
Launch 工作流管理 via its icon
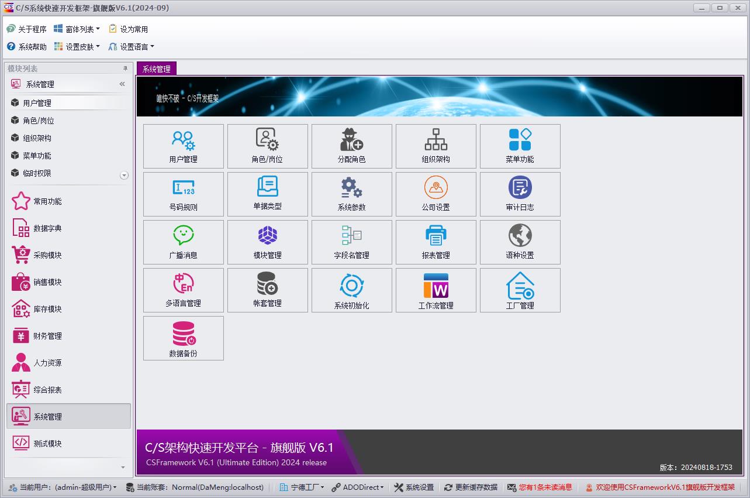[436, 290]
